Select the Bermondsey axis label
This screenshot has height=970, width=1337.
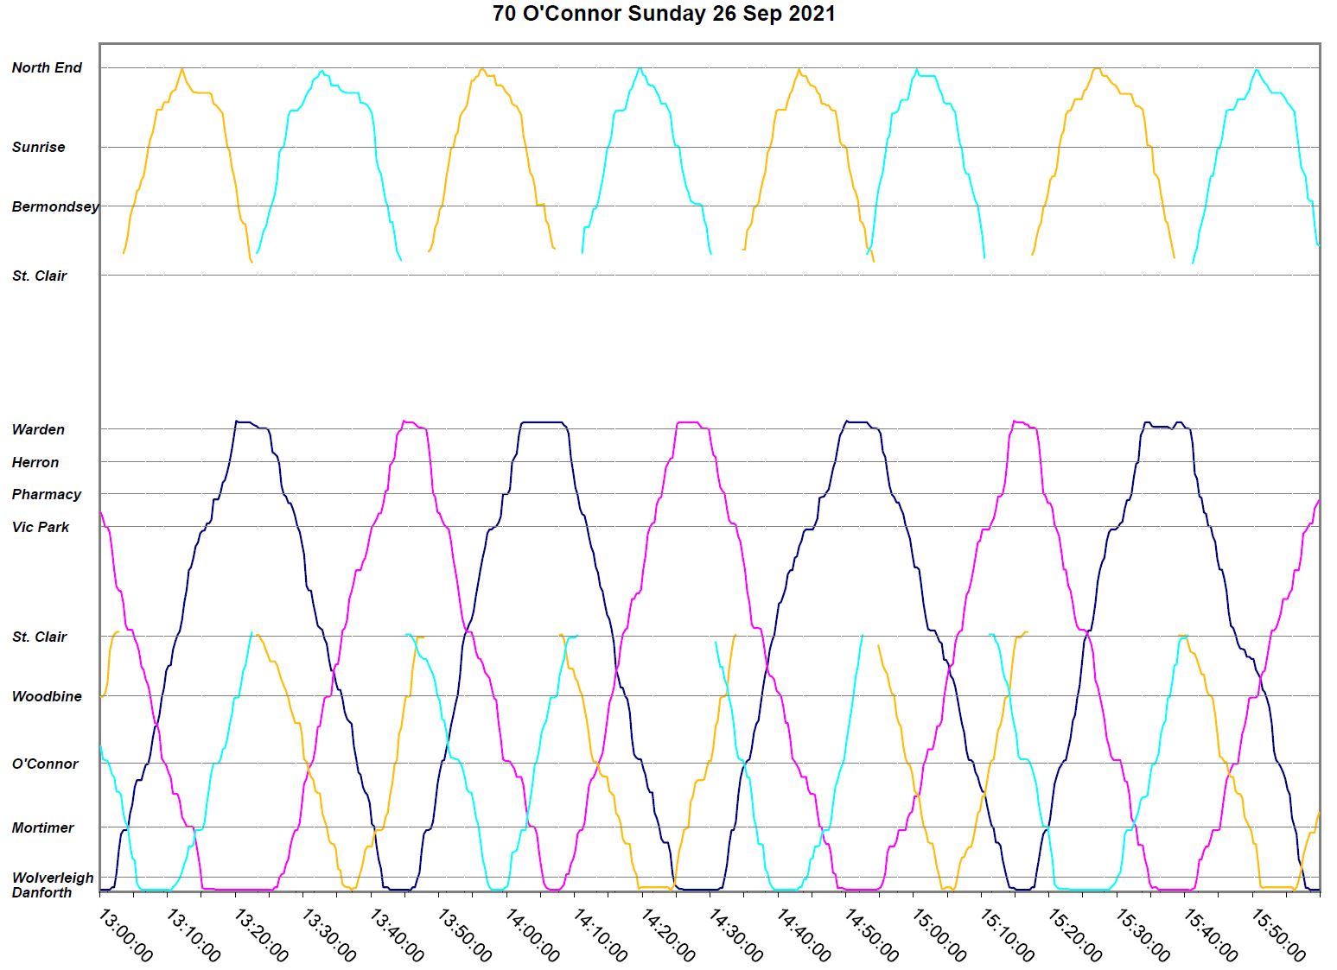pyautogui.click(x=54, y=207)
